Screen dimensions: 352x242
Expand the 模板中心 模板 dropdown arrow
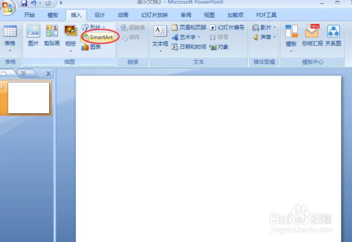click(x=291, y=51)
